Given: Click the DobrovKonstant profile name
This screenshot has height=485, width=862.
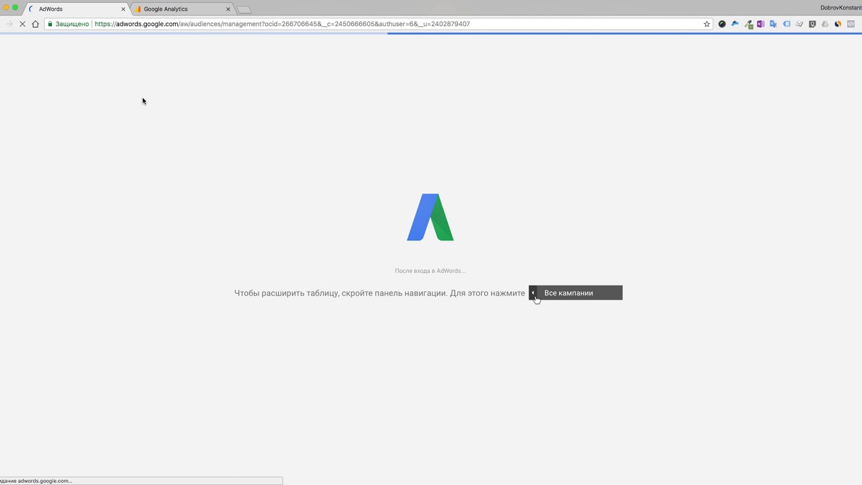Looking at the screenshot, I should [840, 8].
